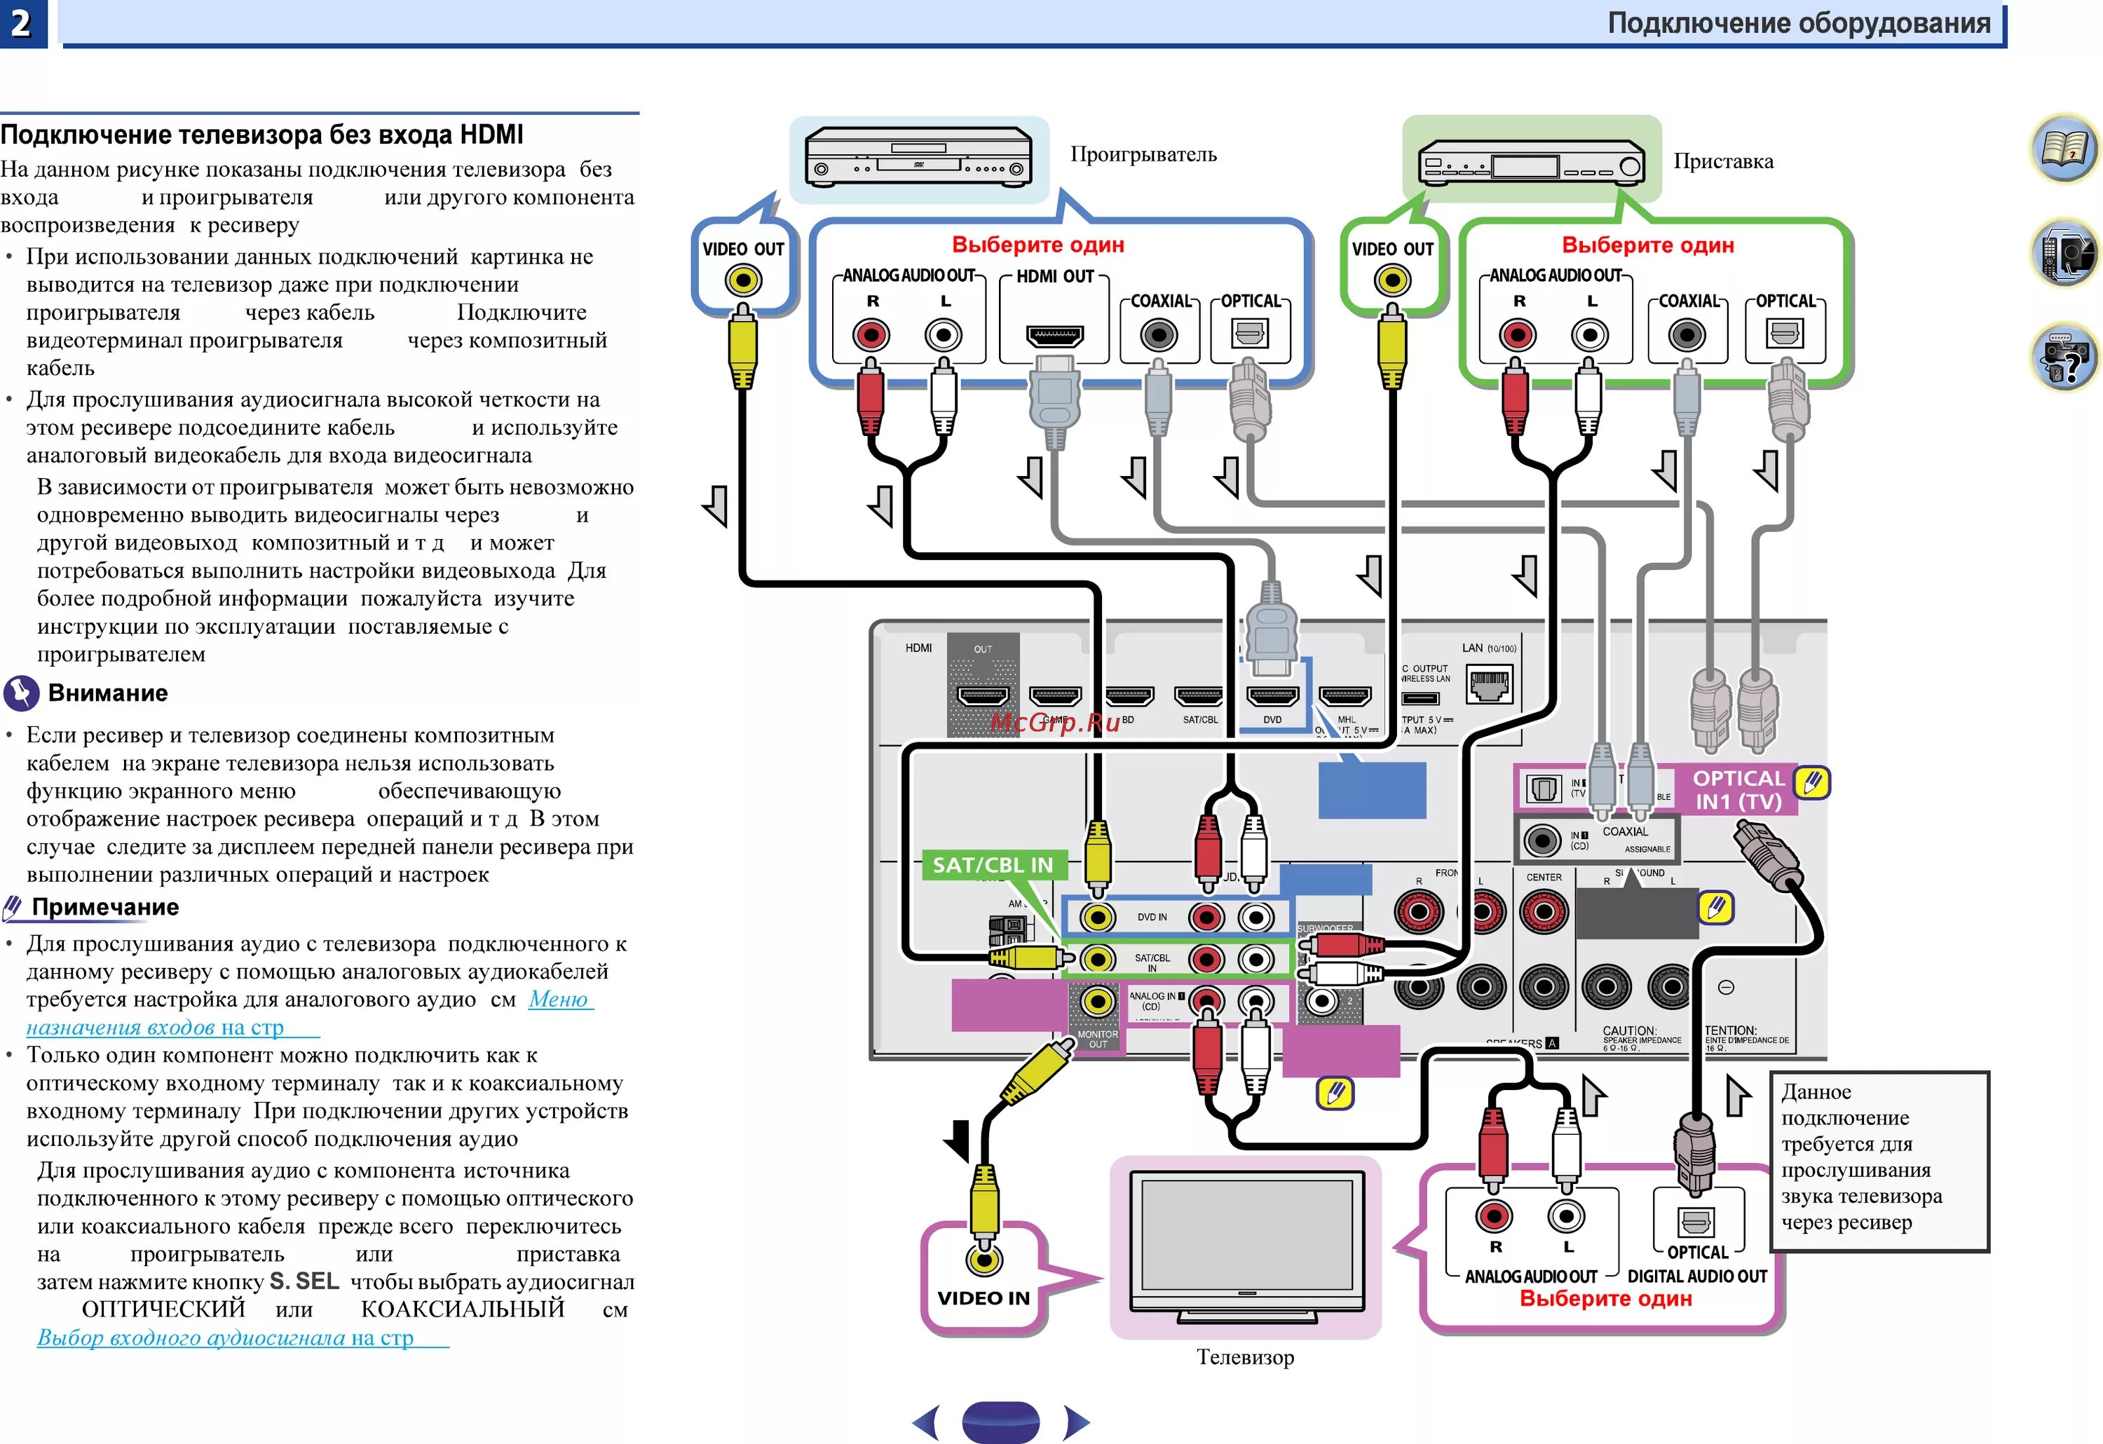Click the player's red analog R jack
The height and width of the screenshot is (1444, 2103).
pos(871,336)
